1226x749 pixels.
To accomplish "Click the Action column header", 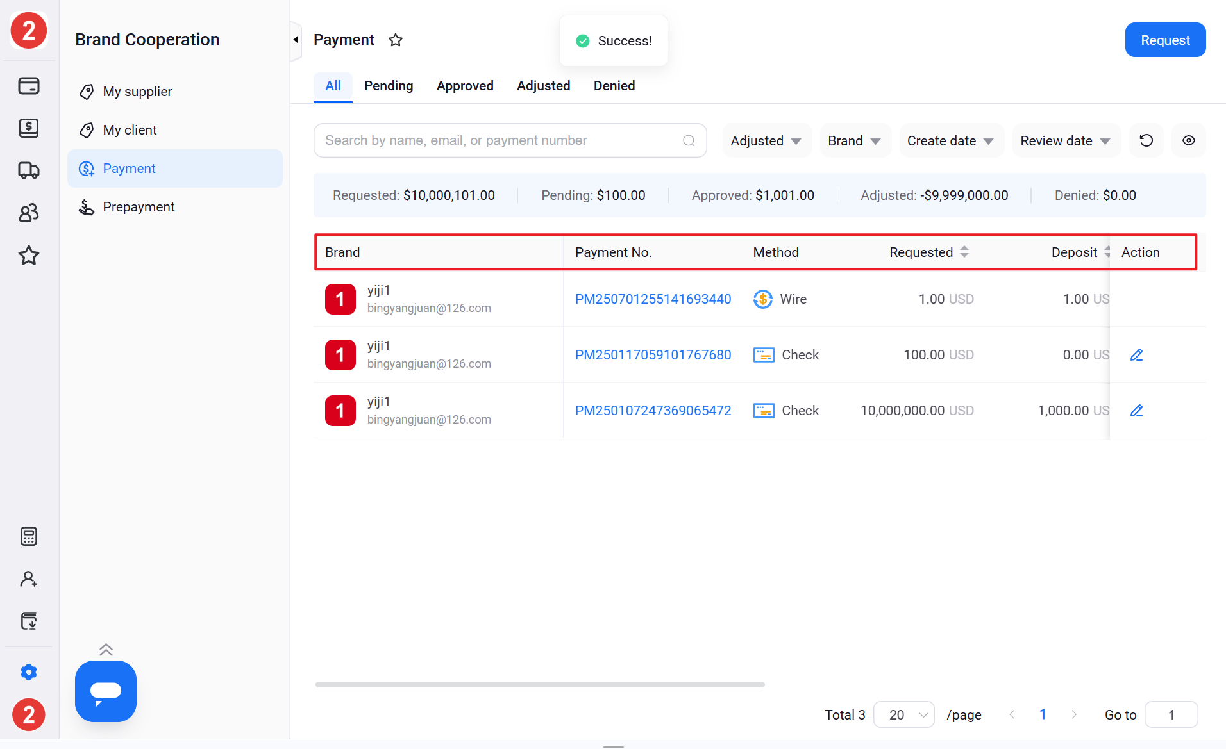I will point(1140,252).
